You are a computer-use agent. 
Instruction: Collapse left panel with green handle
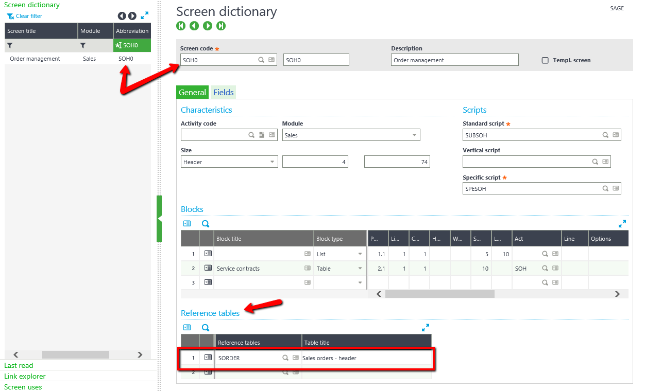[159, 219]
